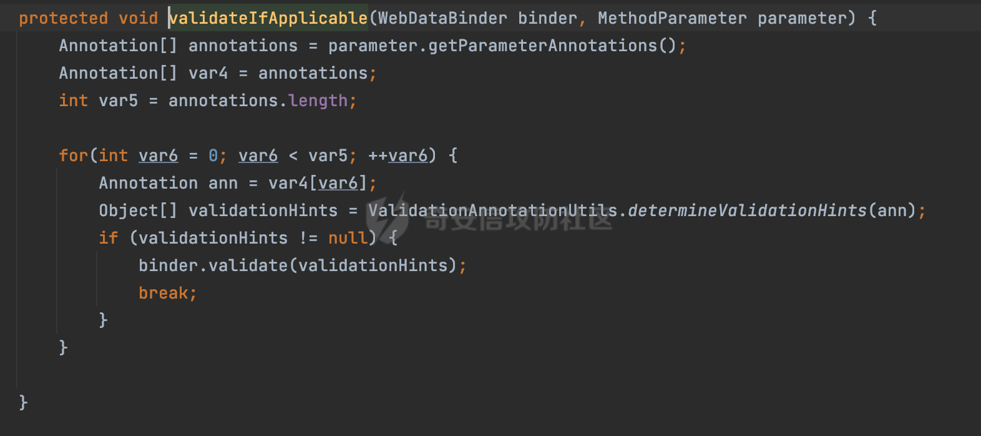Click ValidationAnnotationUtils class reference
This screenshot has width=981, height=436.
tap(492, 211)
